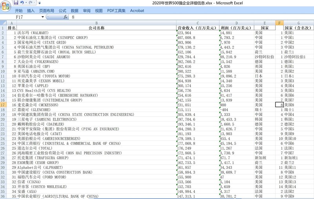
Task: Open the 开始 ribbon tab
Action: (18, 11)
